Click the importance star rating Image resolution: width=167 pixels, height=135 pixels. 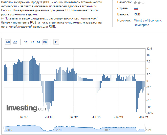tap(139, 3)
